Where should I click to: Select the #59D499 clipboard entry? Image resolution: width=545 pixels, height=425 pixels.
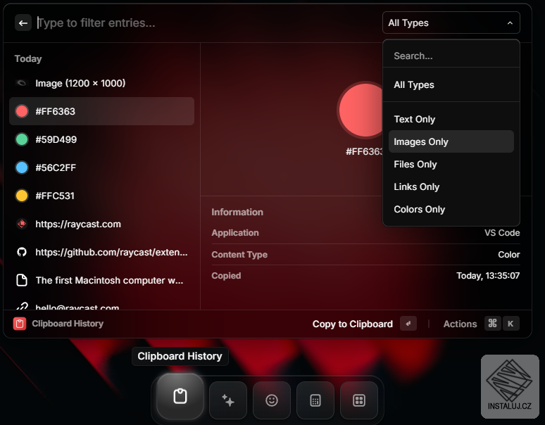101,139
